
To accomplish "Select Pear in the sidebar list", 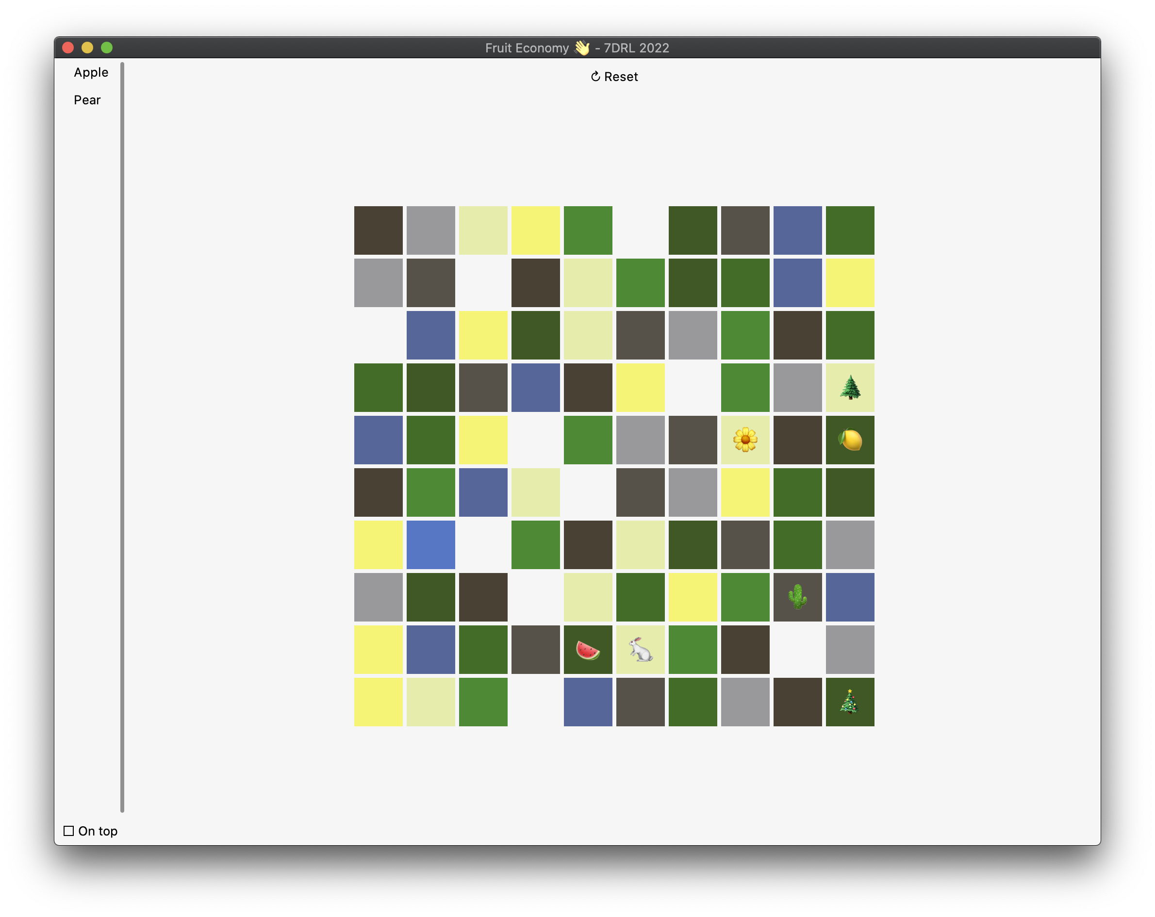I will 87,100.
